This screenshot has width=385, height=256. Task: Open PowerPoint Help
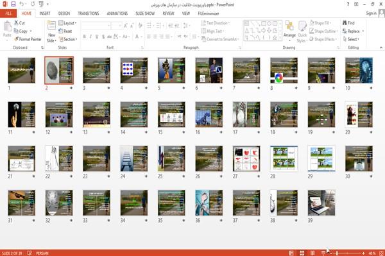tap(348, 4)
